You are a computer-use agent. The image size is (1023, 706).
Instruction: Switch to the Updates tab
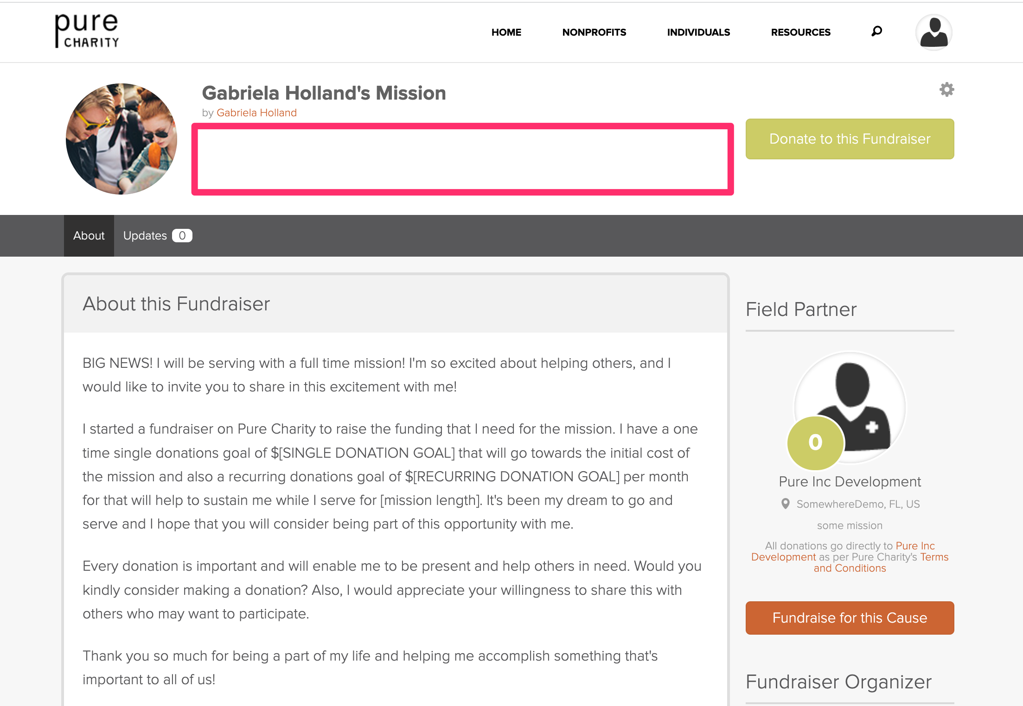pos(145,236)
